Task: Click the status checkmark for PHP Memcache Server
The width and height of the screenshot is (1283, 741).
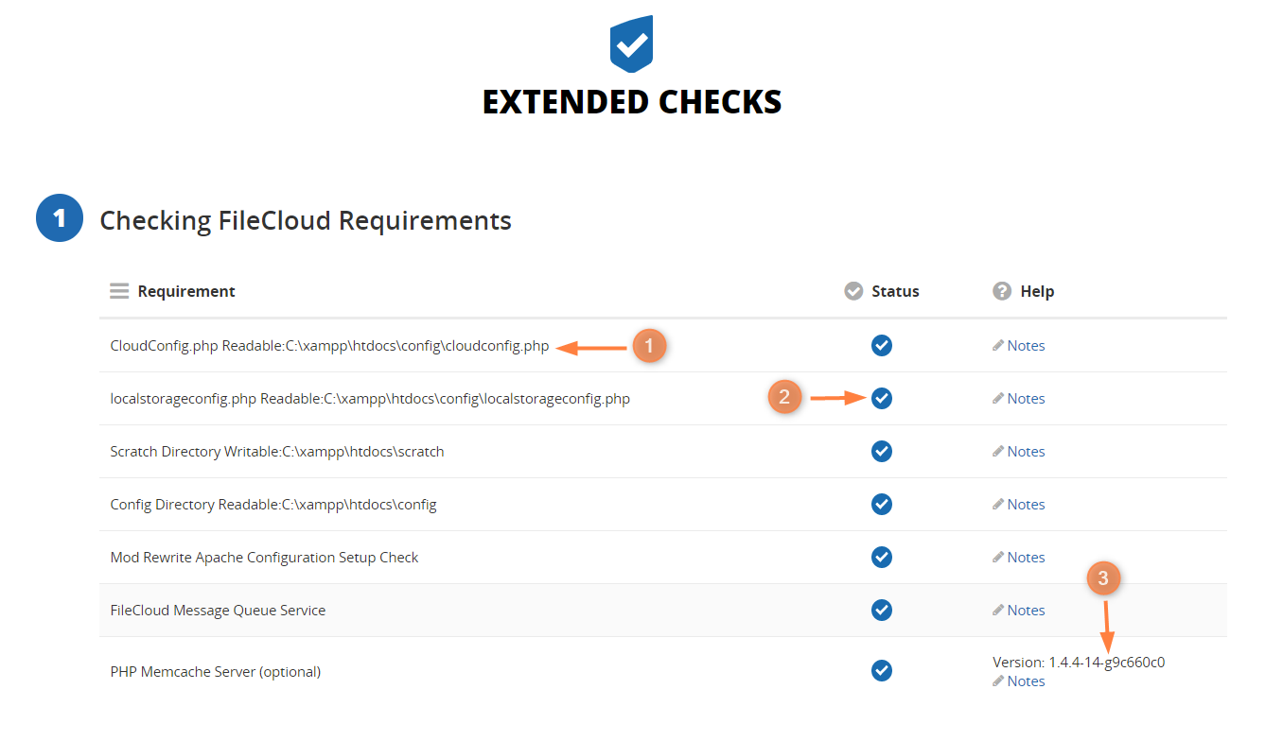Action: (x=881, y=670)
